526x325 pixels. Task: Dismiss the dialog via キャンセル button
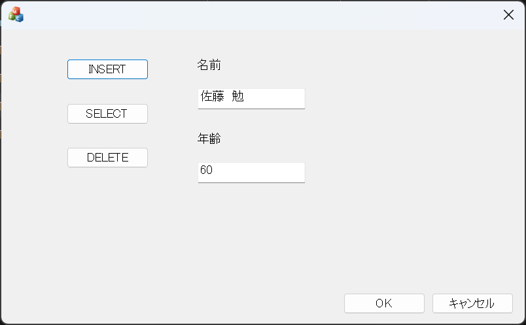coord(472,303)
